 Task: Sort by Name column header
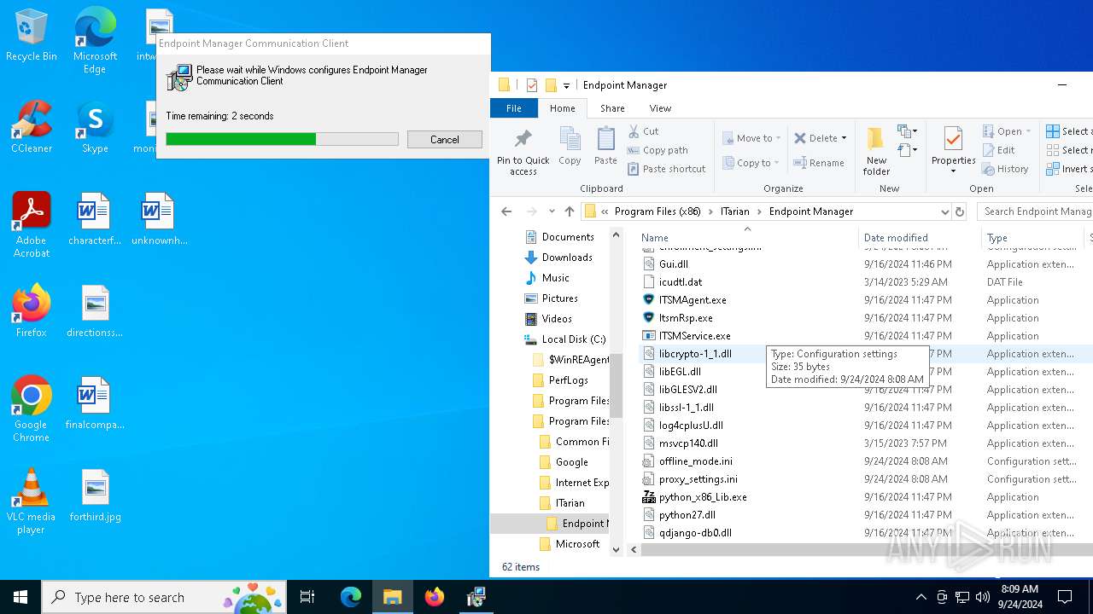click(655, 238)
